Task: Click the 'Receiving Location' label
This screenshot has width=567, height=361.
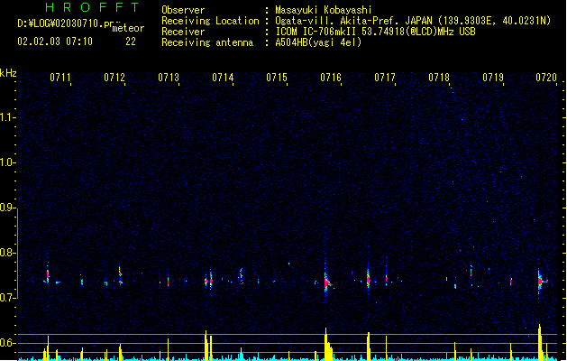Action: [210, 21]
